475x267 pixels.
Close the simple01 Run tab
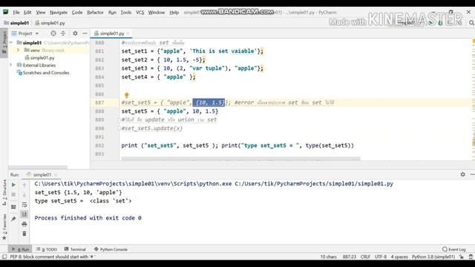[x=56, y=175]
